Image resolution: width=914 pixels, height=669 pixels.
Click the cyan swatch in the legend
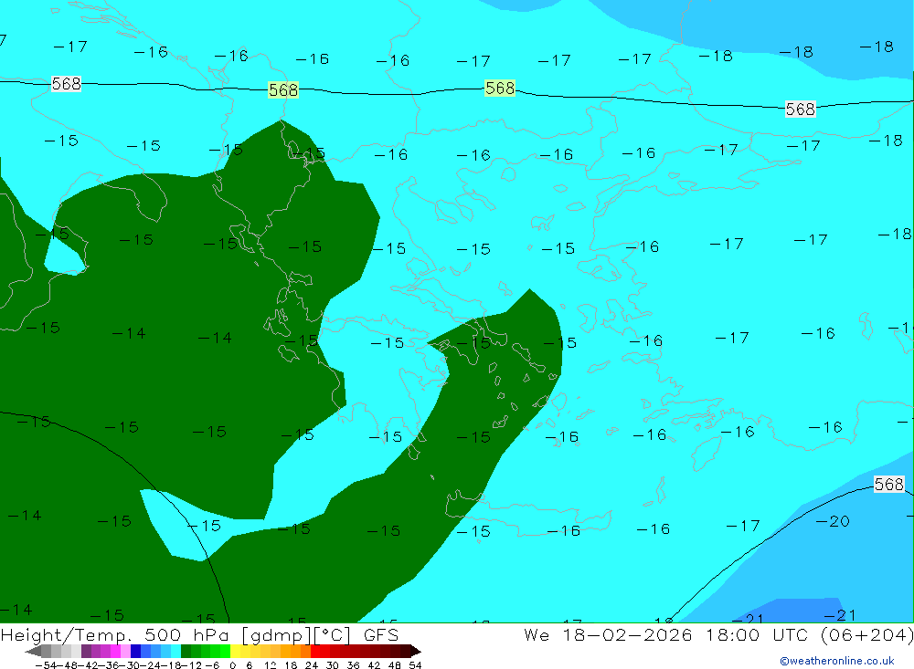pos(176,652)
